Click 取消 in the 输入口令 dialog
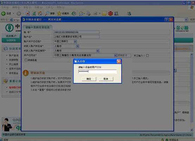This screenshot has width=195, height=141. pyautogui.click(x=106, y=79)
